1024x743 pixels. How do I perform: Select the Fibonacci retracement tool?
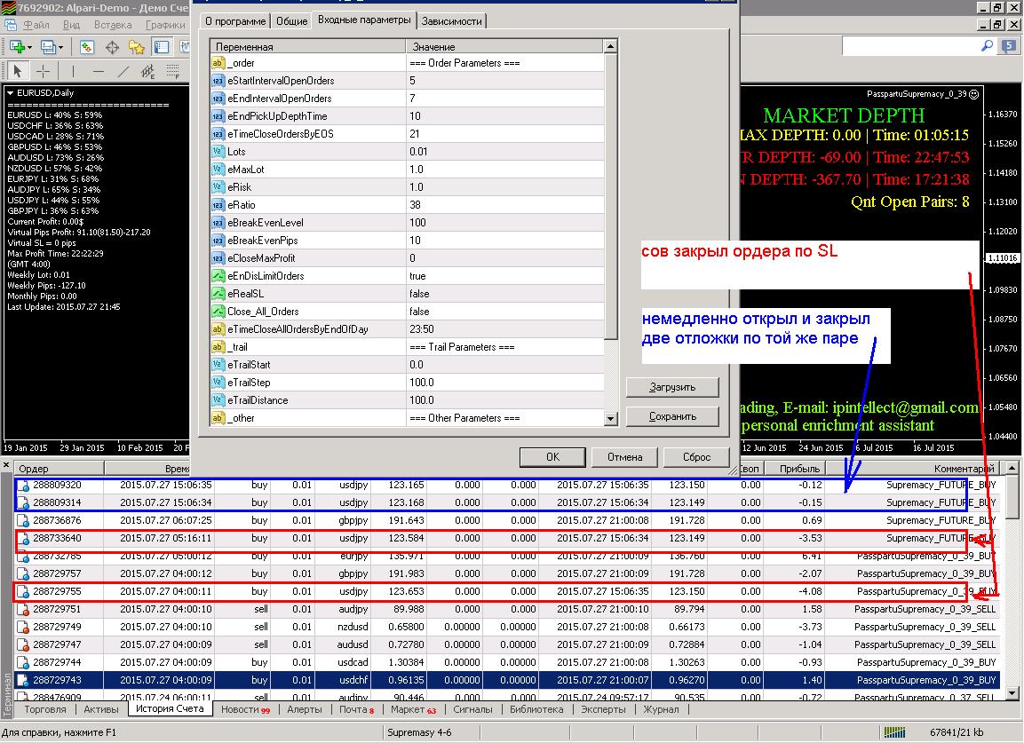click(173, 71)
